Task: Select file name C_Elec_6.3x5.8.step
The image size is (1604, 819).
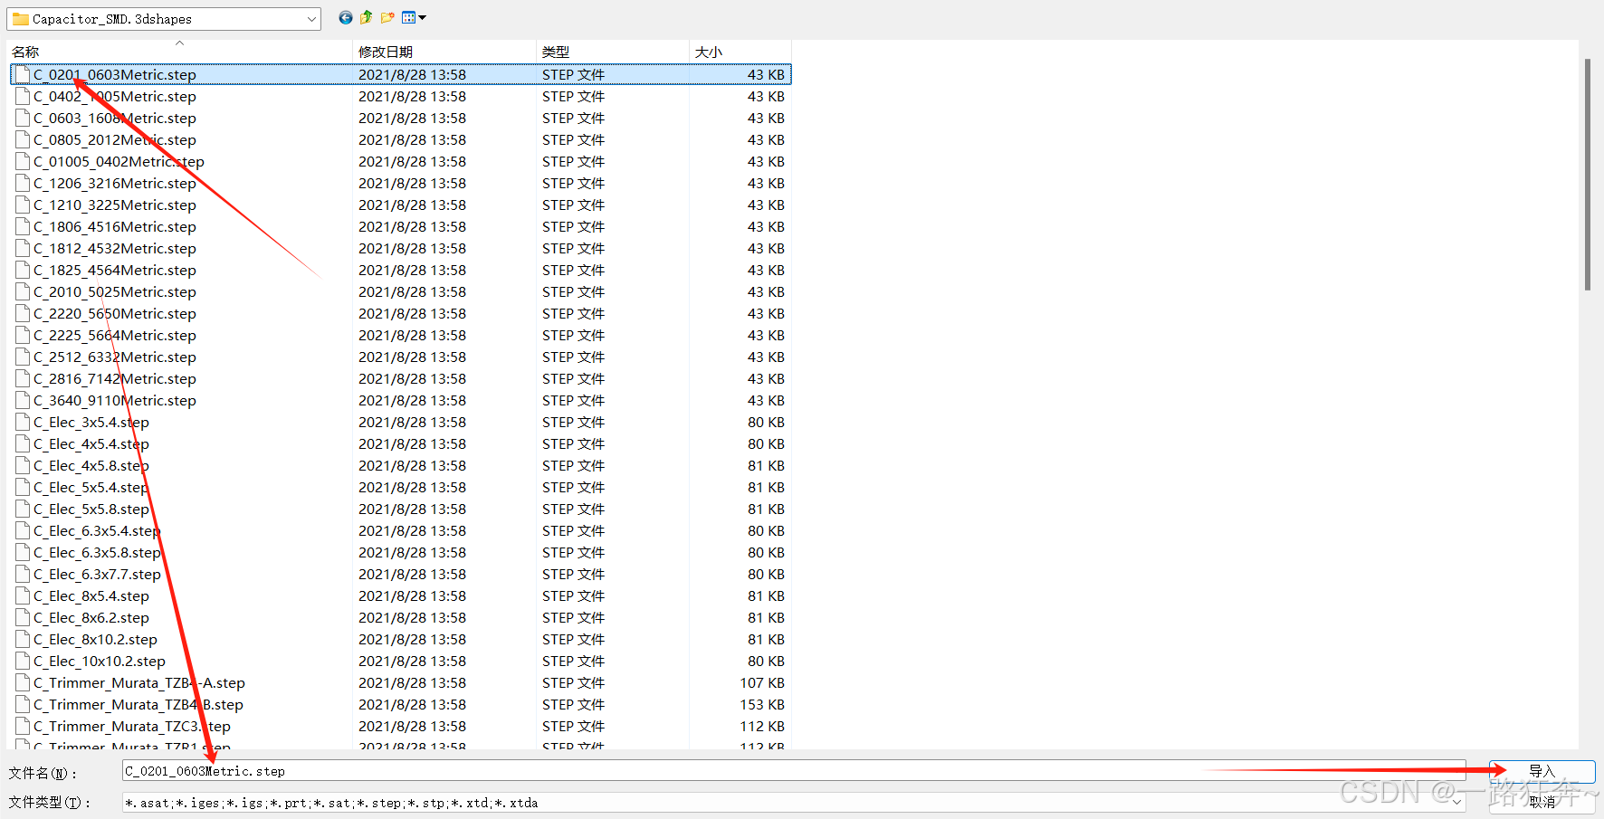Action: (97, 553)
